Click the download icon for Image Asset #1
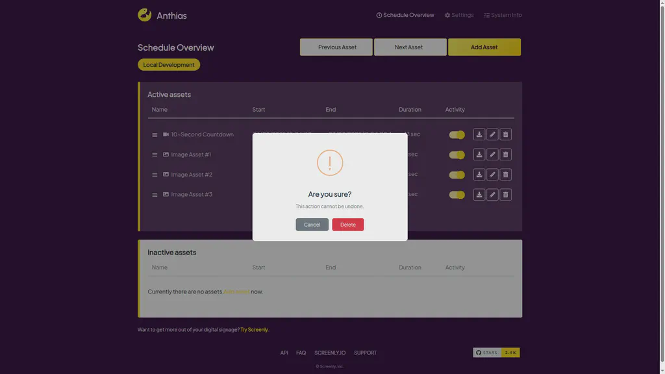 (479, 154)
